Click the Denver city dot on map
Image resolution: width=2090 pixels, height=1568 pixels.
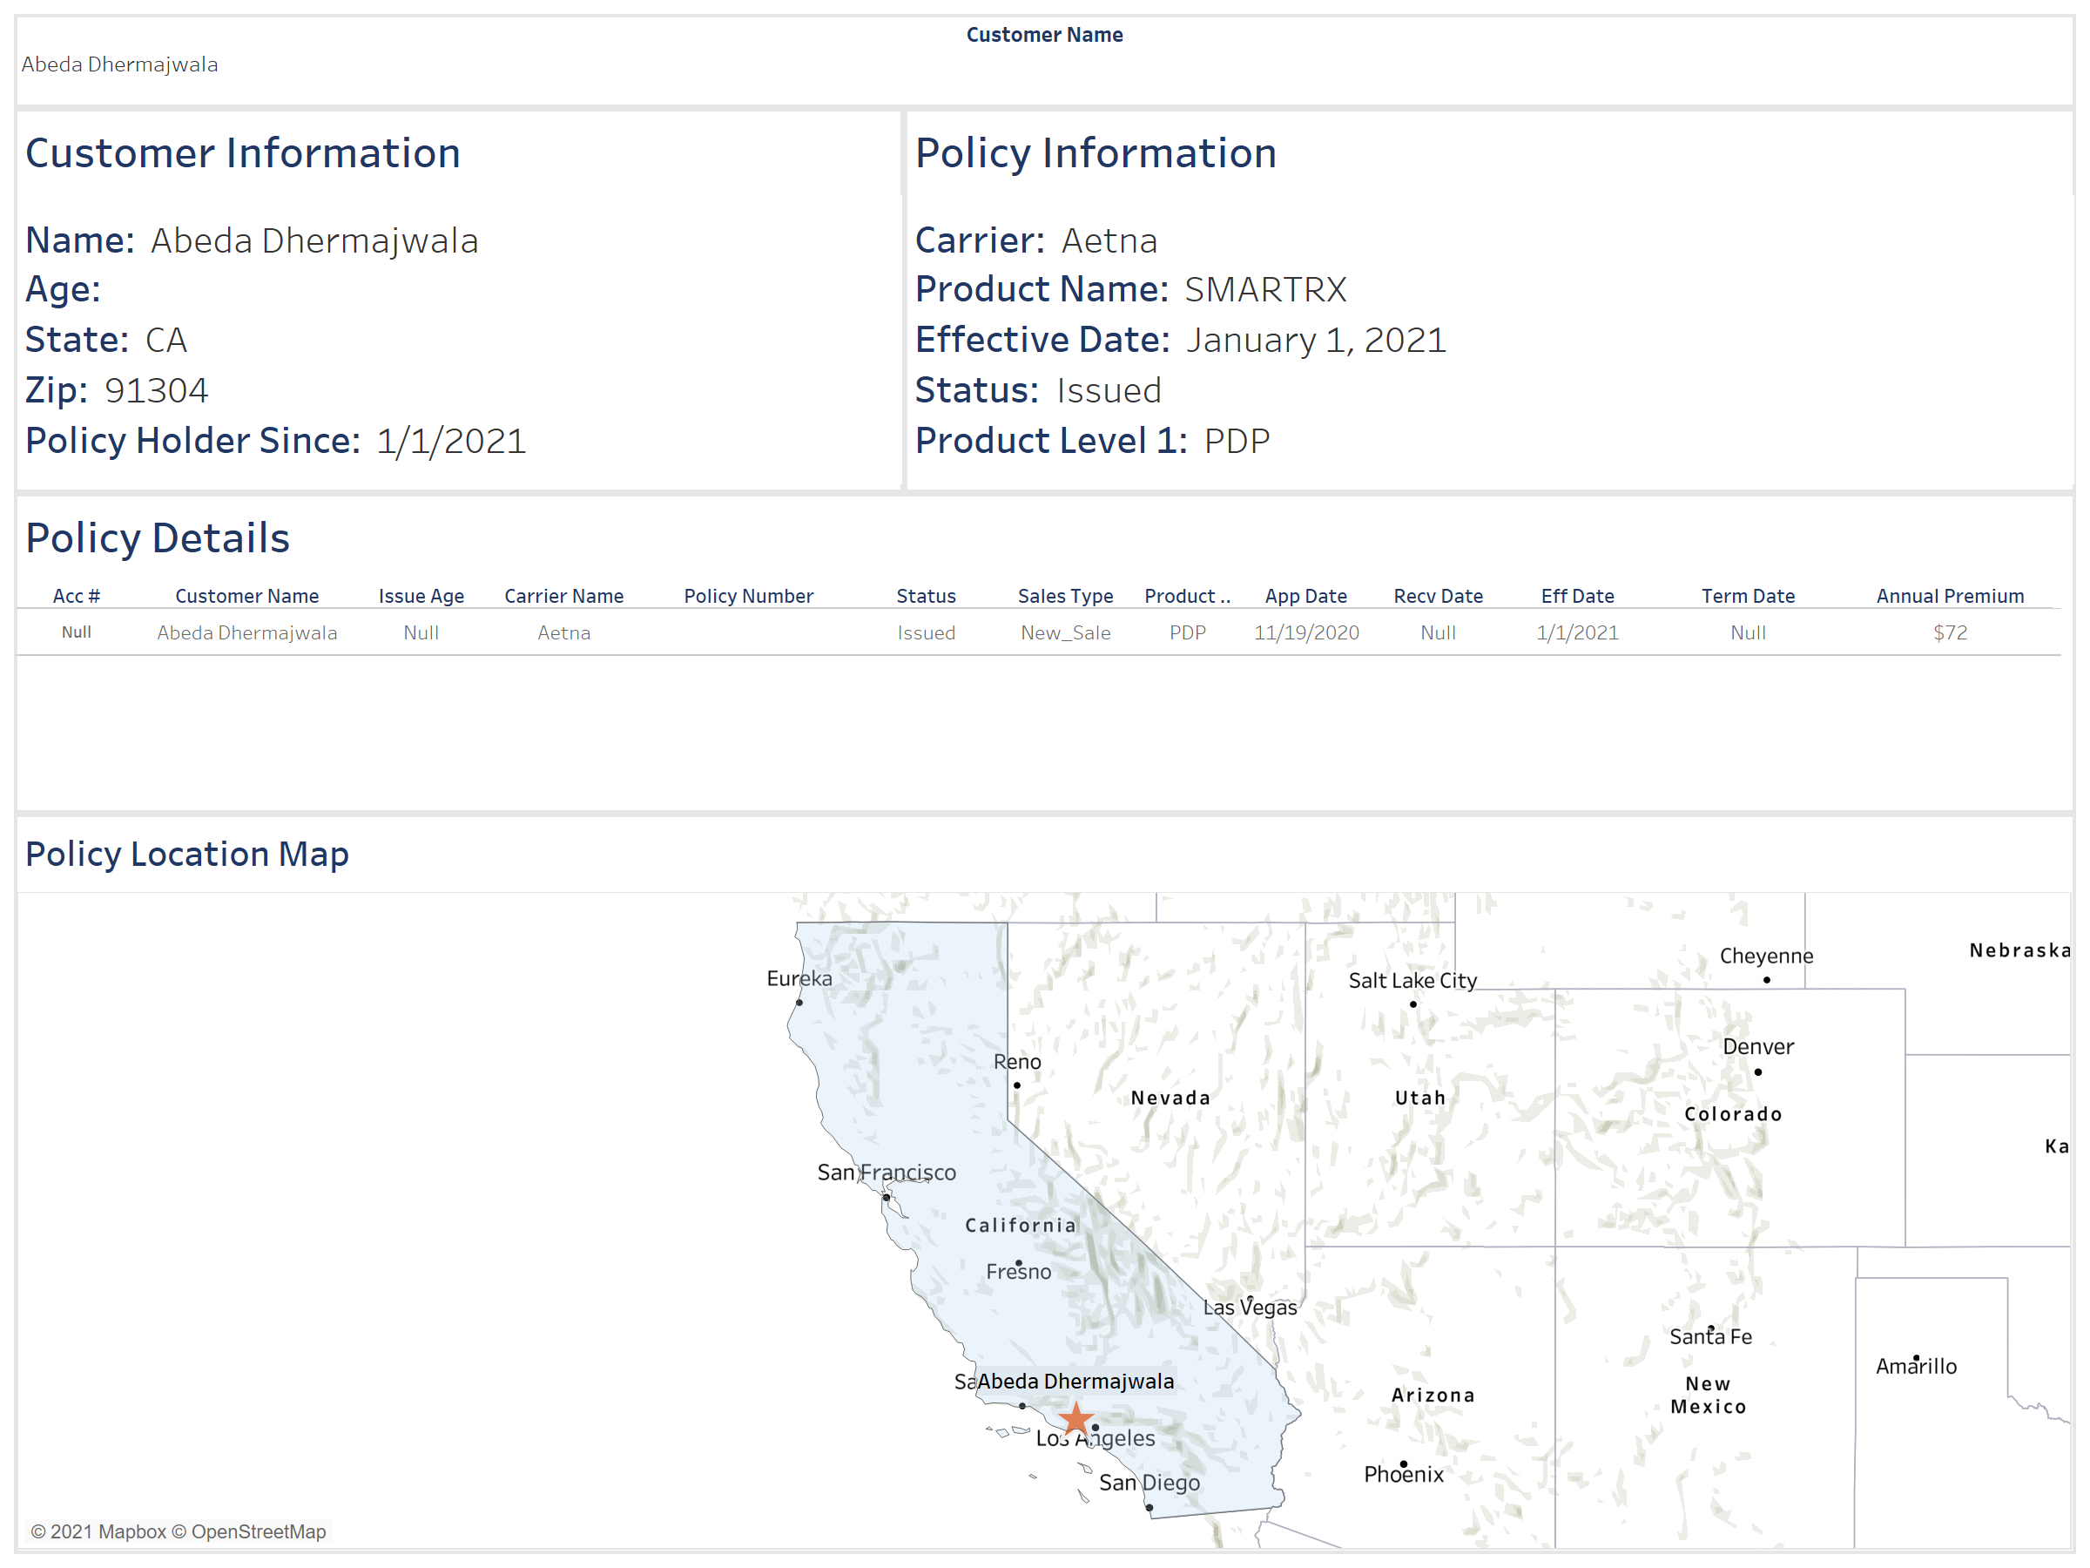(1757, 1071)
